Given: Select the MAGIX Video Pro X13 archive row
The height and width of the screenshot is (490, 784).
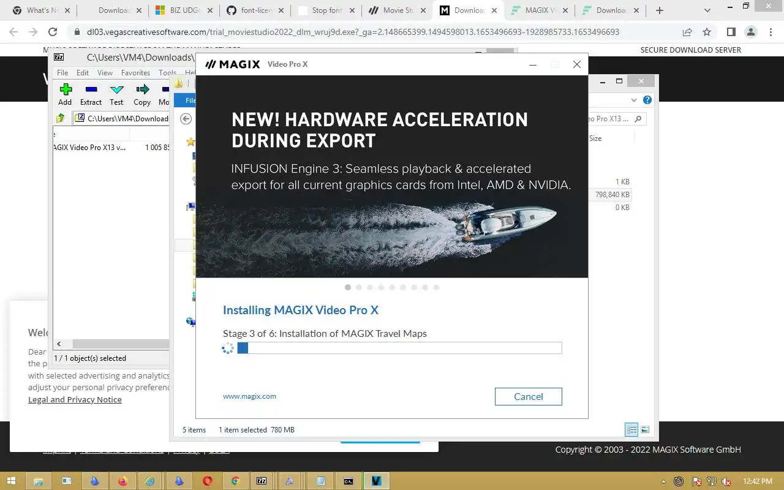Looking at the screenshot, I should 111,148.
